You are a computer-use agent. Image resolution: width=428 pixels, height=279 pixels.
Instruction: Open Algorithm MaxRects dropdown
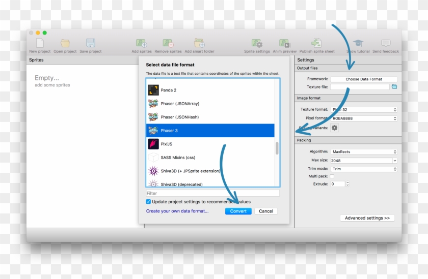(x=364, y=151)
